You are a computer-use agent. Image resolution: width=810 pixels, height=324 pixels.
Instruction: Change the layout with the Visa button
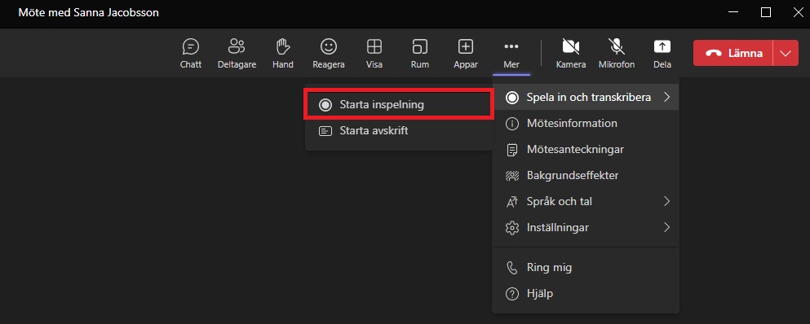point(374,54)
